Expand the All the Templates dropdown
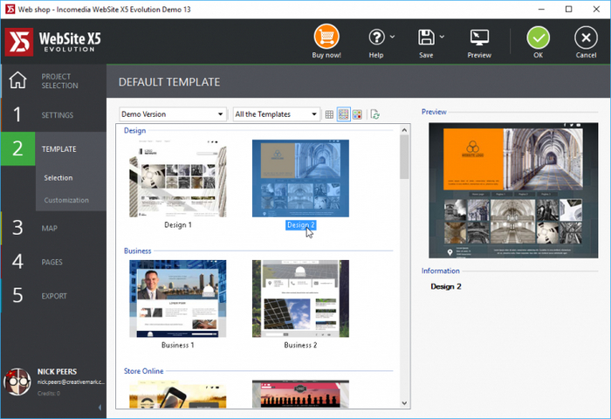The width and height of the screenshot is (611, 419). [x=276, y=114]
